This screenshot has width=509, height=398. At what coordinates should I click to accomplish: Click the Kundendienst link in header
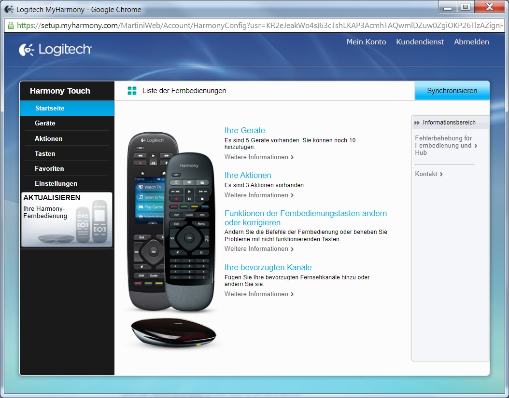pyautogui.click(x=420, y=42)
